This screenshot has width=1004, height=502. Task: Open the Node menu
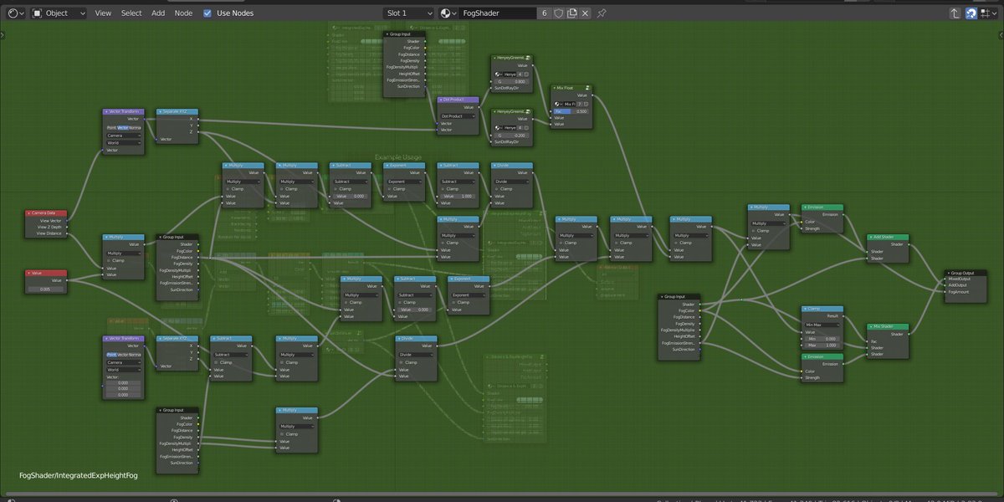click(183, 13)
